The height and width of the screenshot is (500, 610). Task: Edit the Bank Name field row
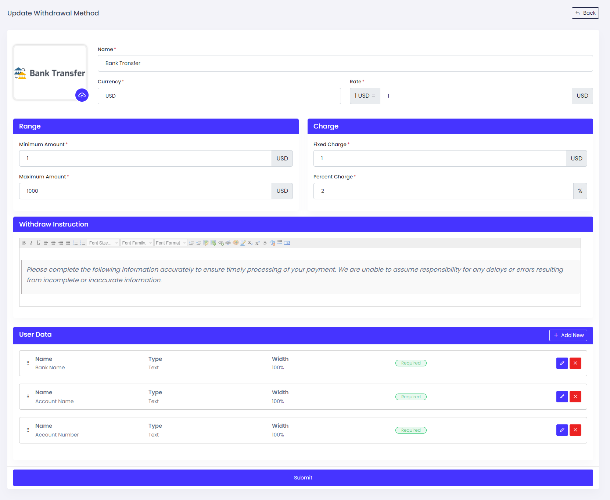(562, 363)
